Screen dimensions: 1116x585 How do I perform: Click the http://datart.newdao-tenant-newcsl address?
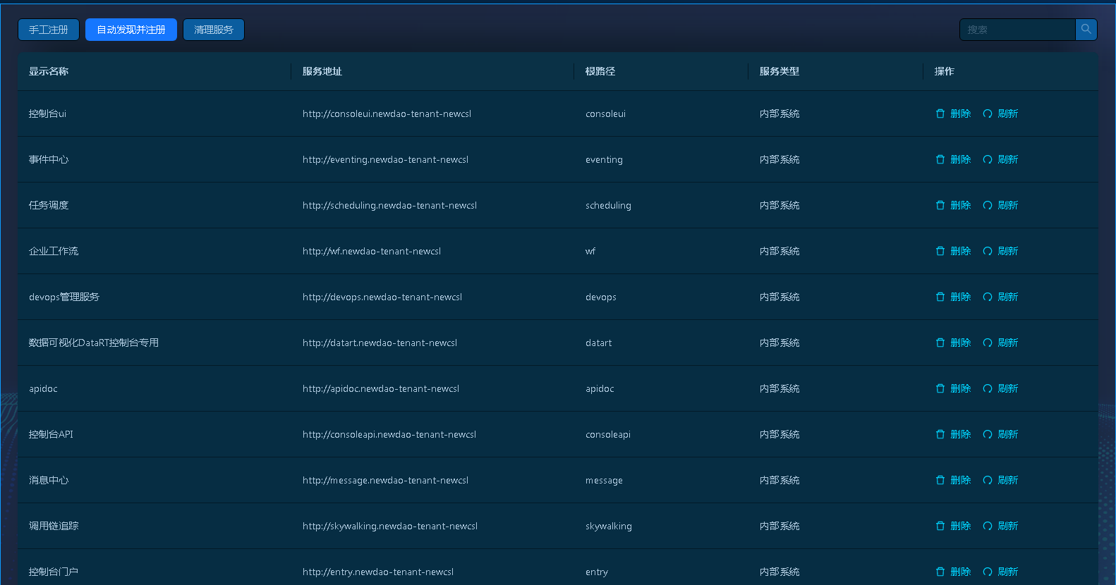click(x=380, y=343)
